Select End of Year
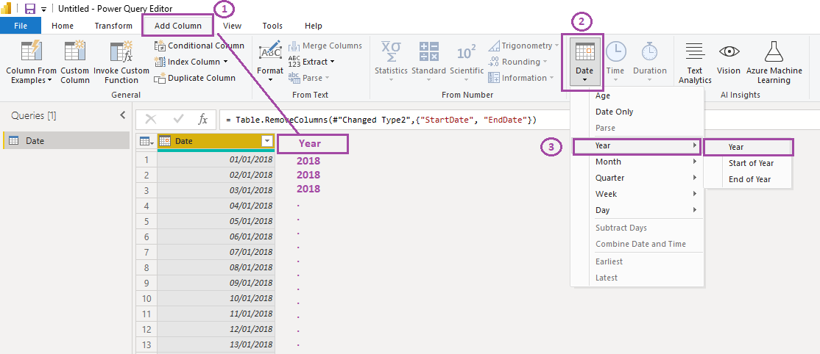This screenshot has width=820, height=354. (749, 180)
